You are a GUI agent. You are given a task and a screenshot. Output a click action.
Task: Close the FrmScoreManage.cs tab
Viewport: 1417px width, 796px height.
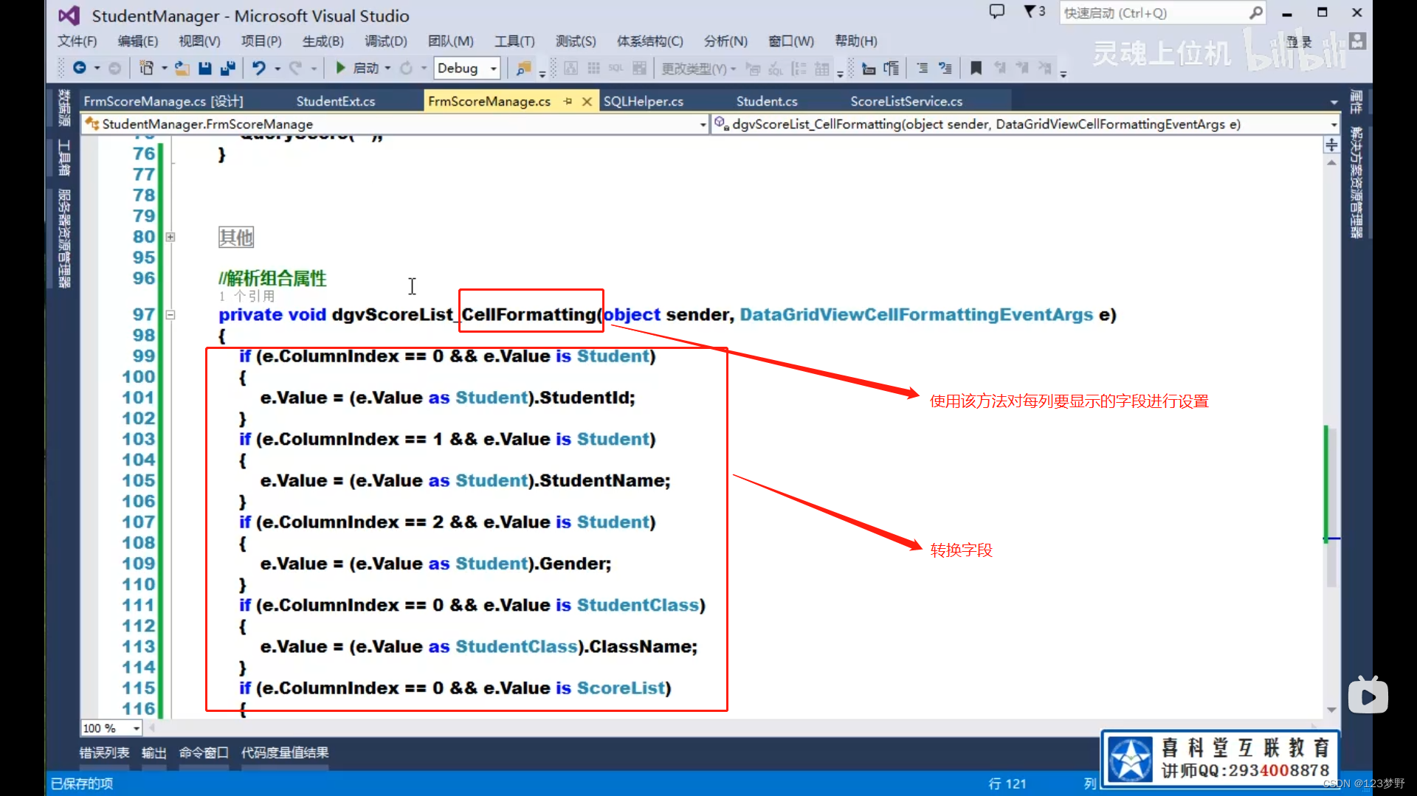click(x=587, y=101)
